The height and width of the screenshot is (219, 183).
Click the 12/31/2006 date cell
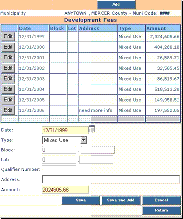pos(33,110)
